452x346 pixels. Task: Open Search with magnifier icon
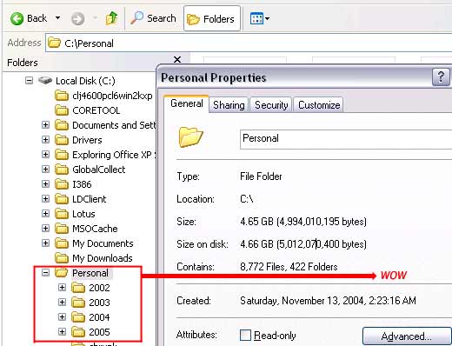(x=137, y=18)
